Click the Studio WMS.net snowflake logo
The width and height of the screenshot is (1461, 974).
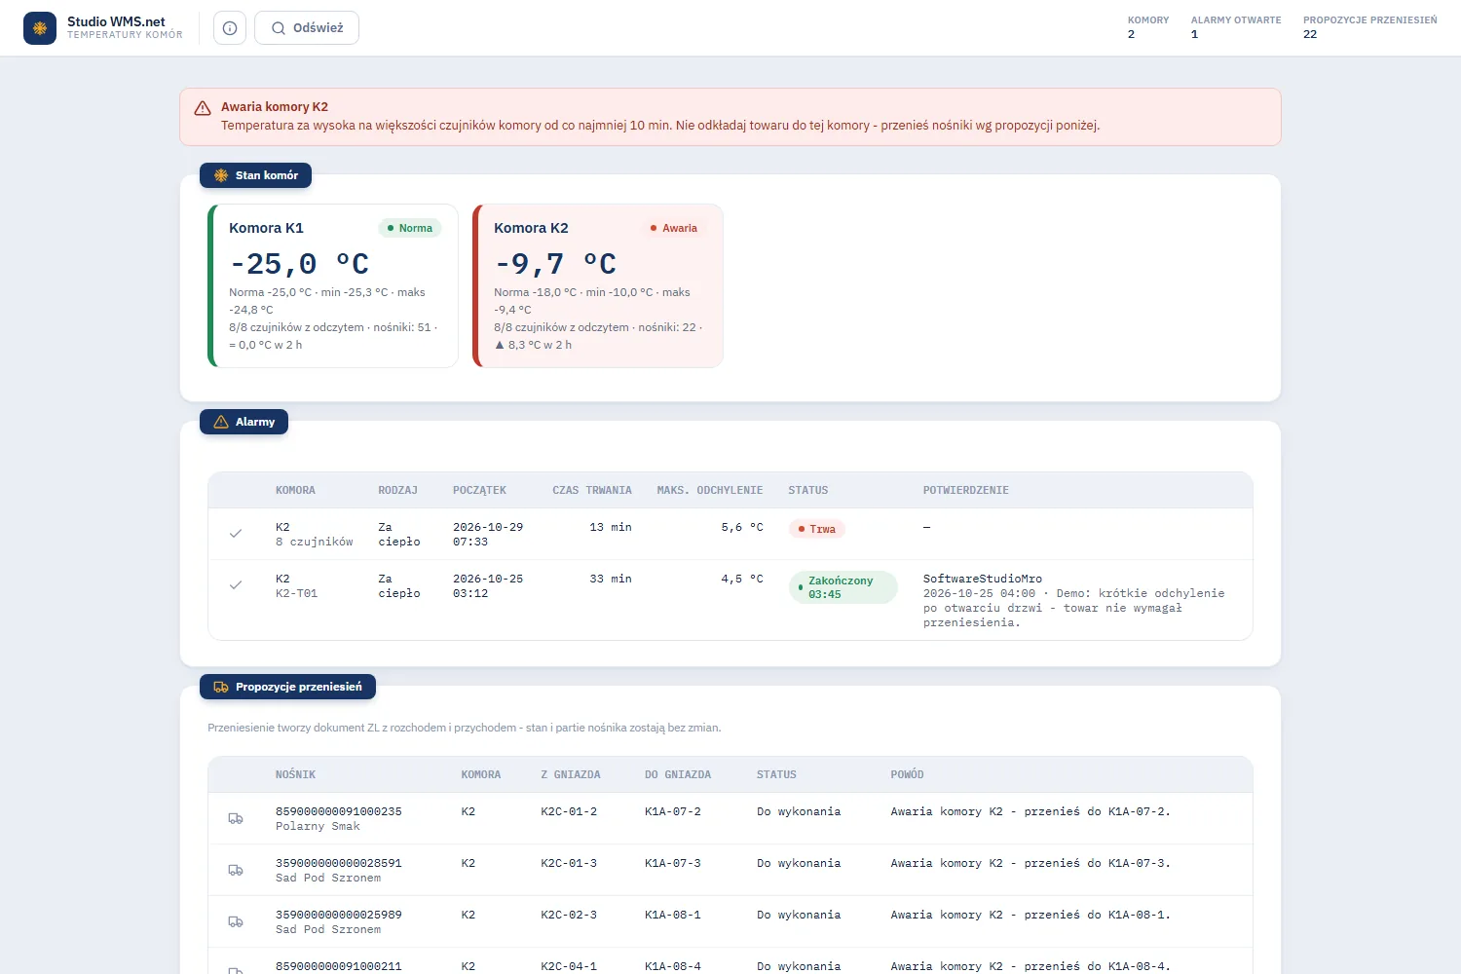coord(40,28)
